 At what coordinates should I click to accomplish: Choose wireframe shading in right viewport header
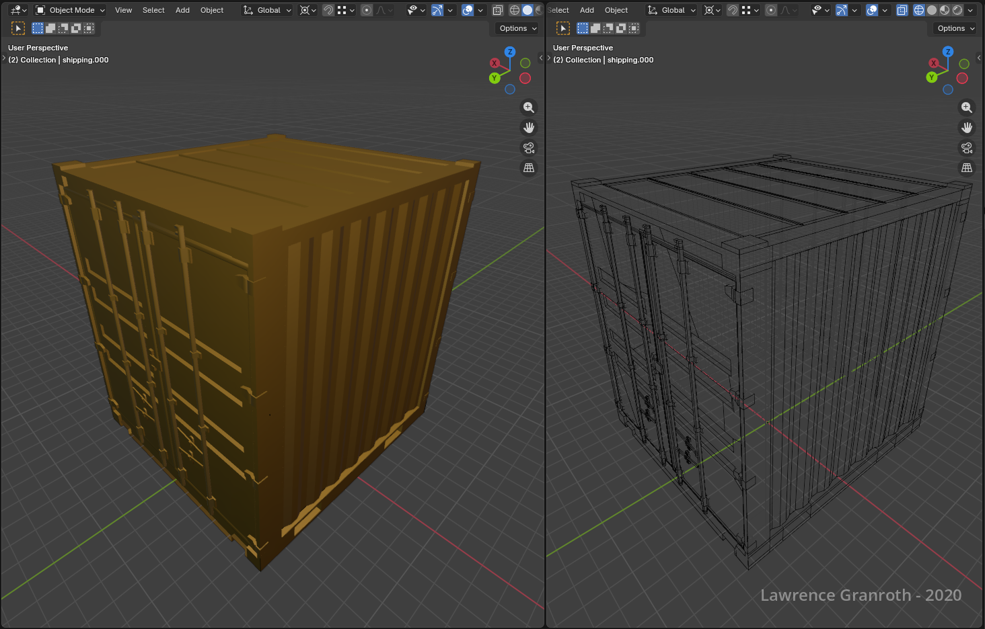tap(918, 10)
